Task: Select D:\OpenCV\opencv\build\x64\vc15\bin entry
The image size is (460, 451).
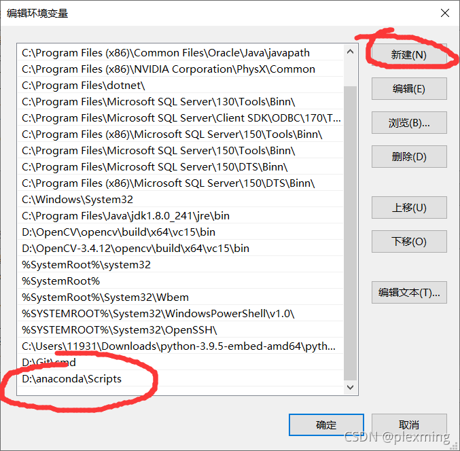Action: click(180, 232)
